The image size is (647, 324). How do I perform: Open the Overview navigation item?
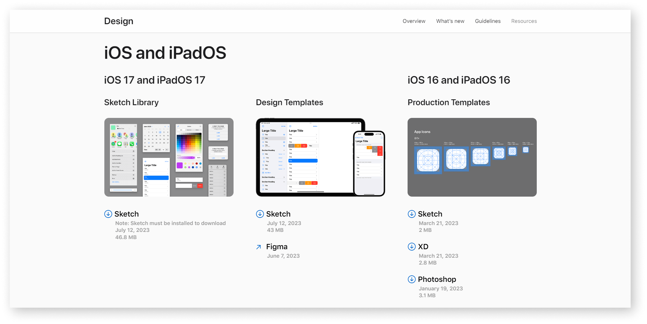(x=414, y=21)
